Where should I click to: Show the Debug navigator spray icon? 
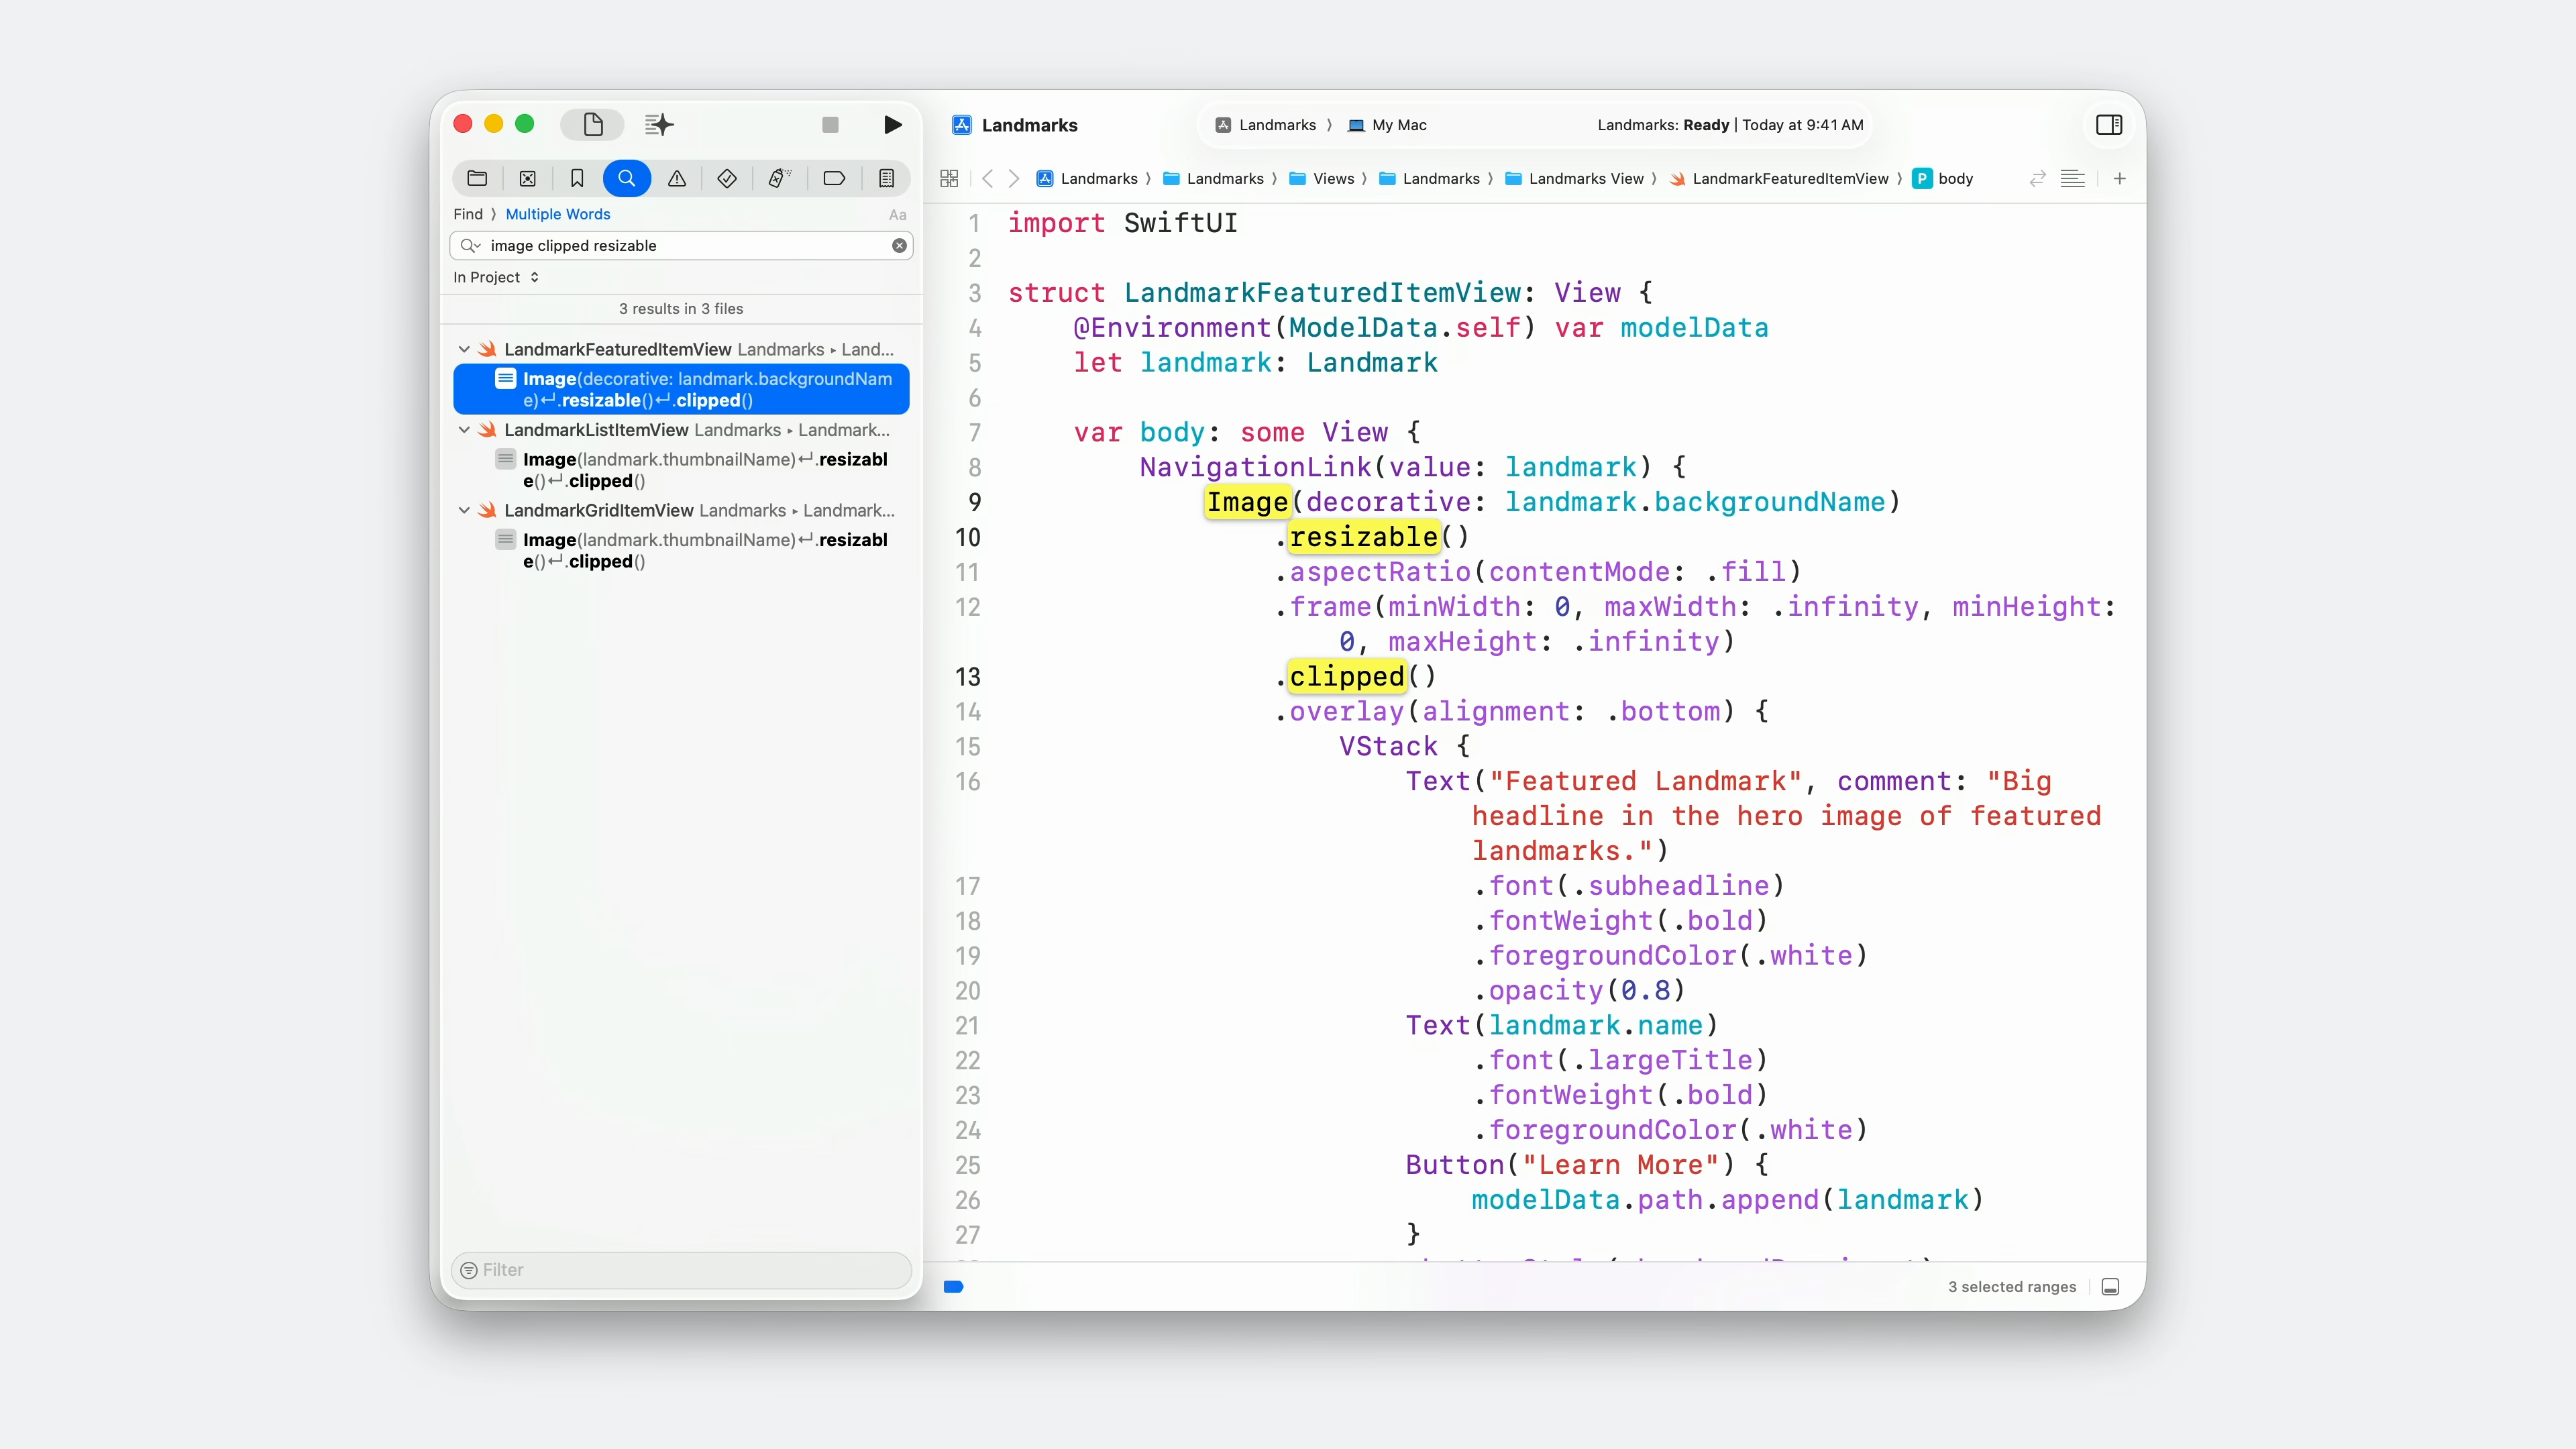click(x=779, y=178)
